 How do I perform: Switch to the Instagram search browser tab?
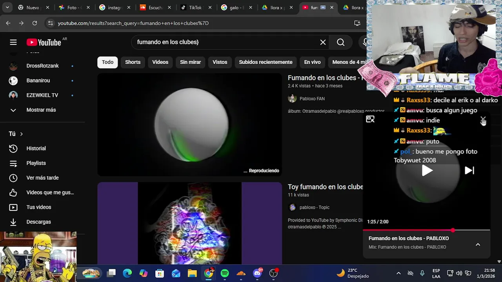coord(114,7)
